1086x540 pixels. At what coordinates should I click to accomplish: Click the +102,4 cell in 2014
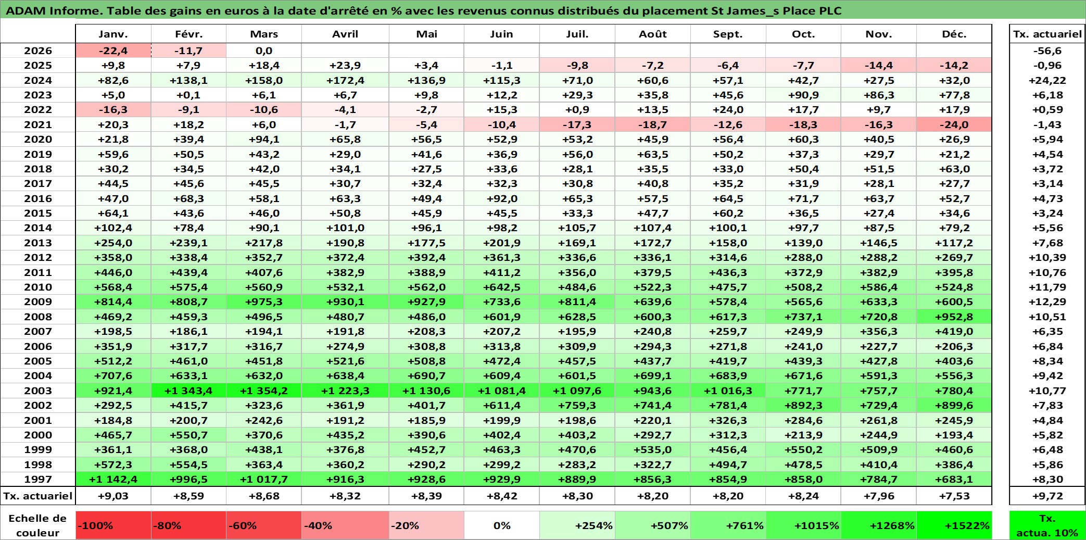113,228
